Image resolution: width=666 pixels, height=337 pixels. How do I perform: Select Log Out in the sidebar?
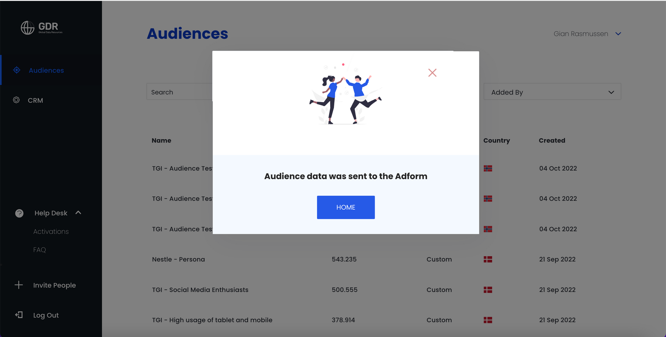click(46, 315)
